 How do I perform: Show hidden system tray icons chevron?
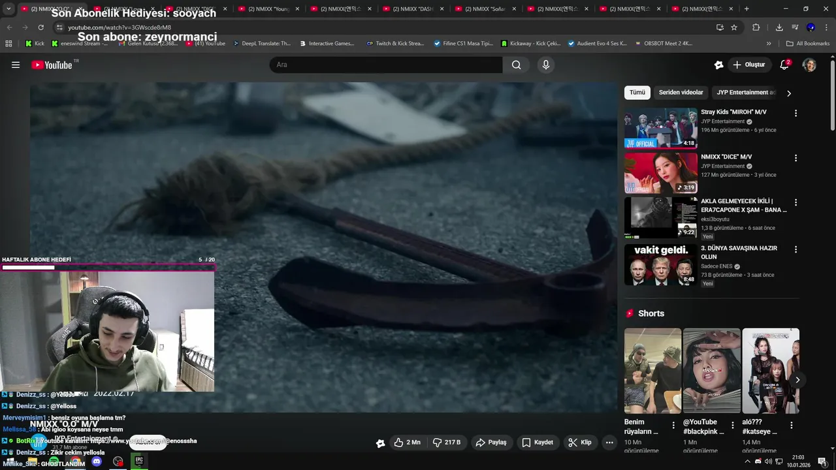pos(747,462)
